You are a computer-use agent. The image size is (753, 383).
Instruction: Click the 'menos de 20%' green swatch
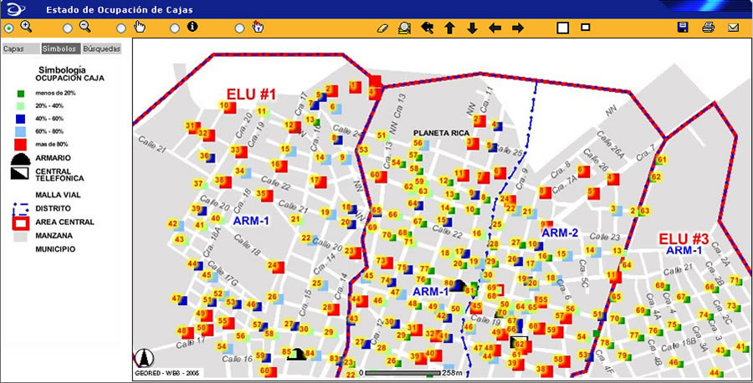21,93
